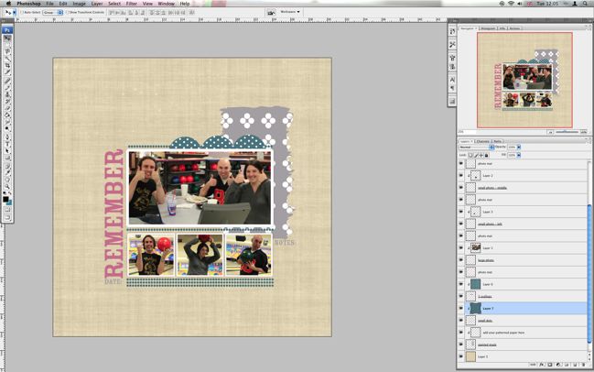Screen dimensions: 594x372
Task: Open the Fill slider arrow
Action: (519, 155)
